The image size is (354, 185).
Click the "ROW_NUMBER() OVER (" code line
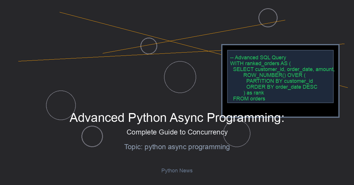point(274,75)
